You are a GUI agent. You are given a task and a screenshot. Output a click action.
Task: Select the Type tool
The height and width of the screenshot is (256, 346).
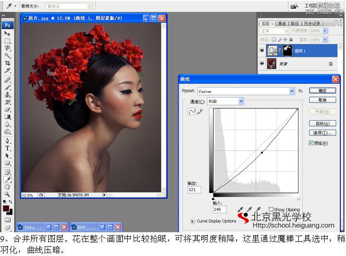(7, 148)
